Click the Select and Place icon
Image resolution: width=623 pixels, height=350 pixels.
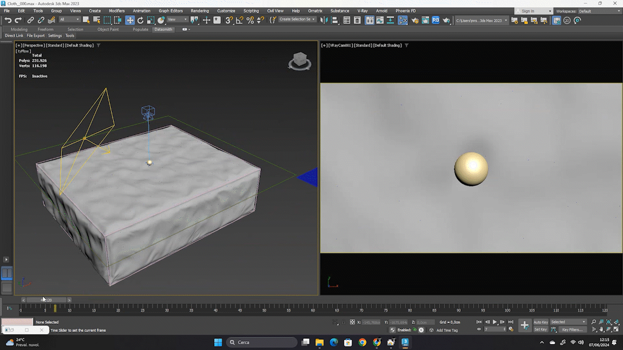(162, 20)
